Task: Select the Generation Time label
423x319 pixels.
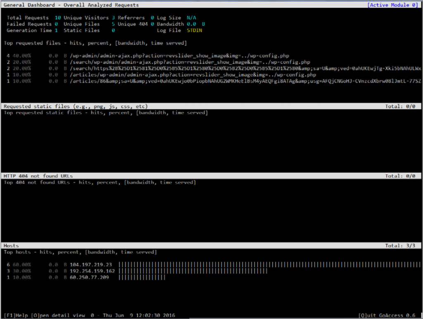Action: (29, 31)
